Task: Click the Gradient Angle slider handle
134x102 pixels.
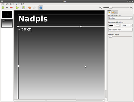Action: coord(110,37)
